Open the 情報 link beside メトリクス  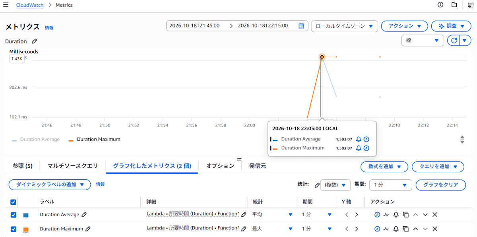(49, 28)
